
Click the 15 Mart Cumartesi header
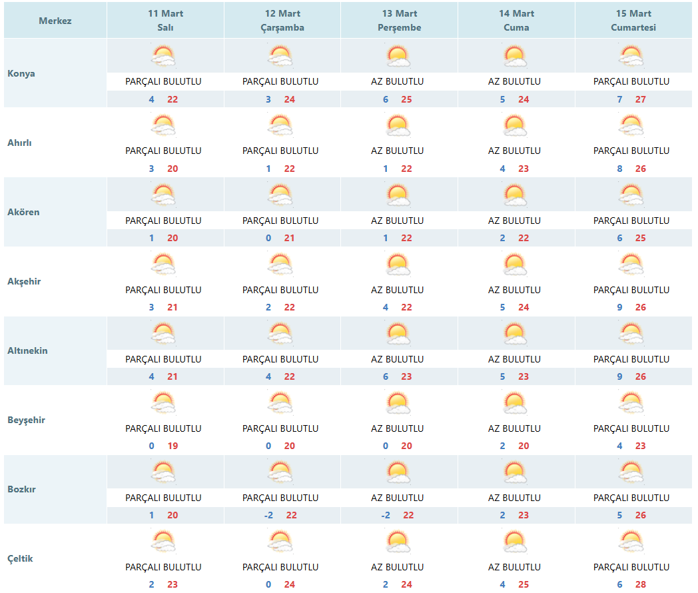click(633, 20)
